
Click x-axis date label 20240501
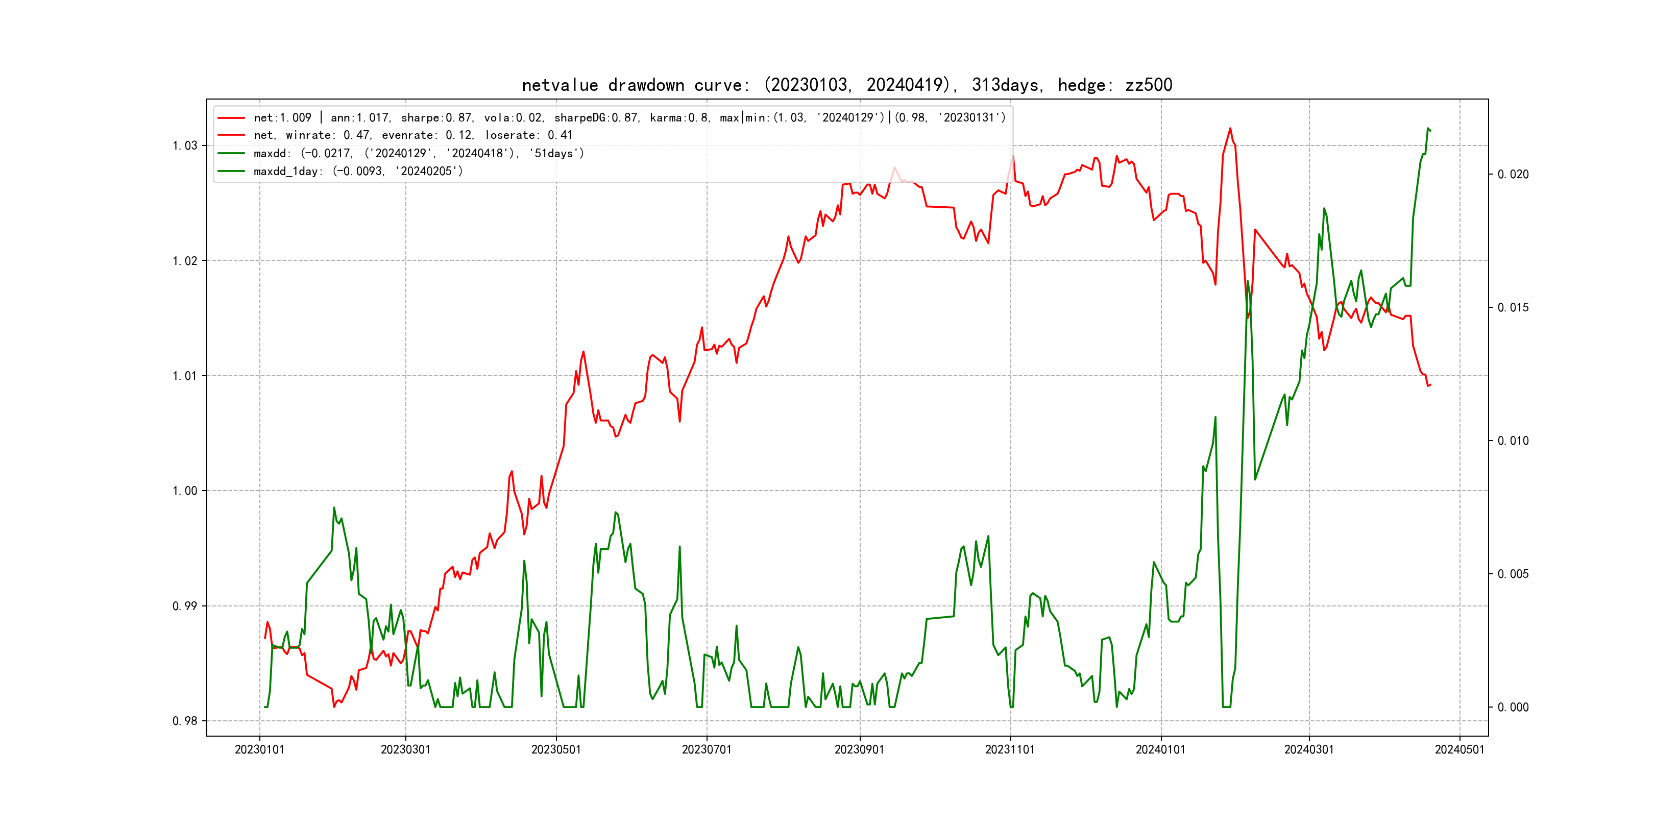1460,749
